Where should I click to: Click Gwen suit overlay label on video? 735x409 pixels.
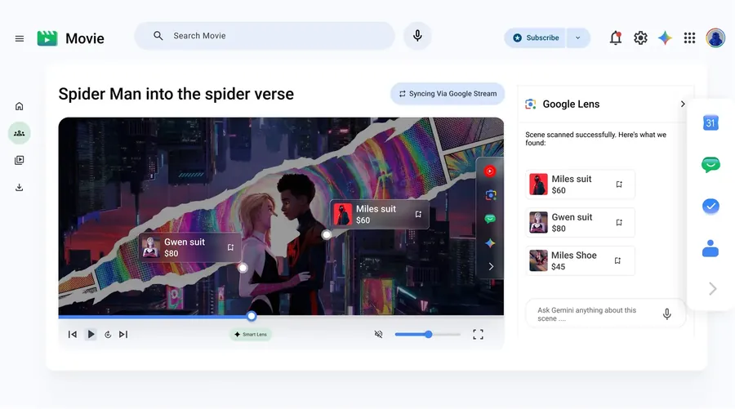coord(189,247)
